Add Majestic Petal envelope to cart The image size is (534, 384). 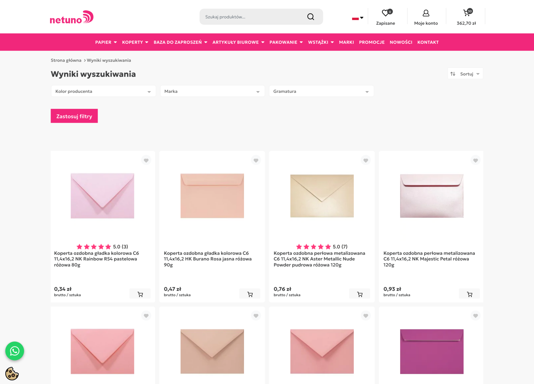click(x=470, y=294)
